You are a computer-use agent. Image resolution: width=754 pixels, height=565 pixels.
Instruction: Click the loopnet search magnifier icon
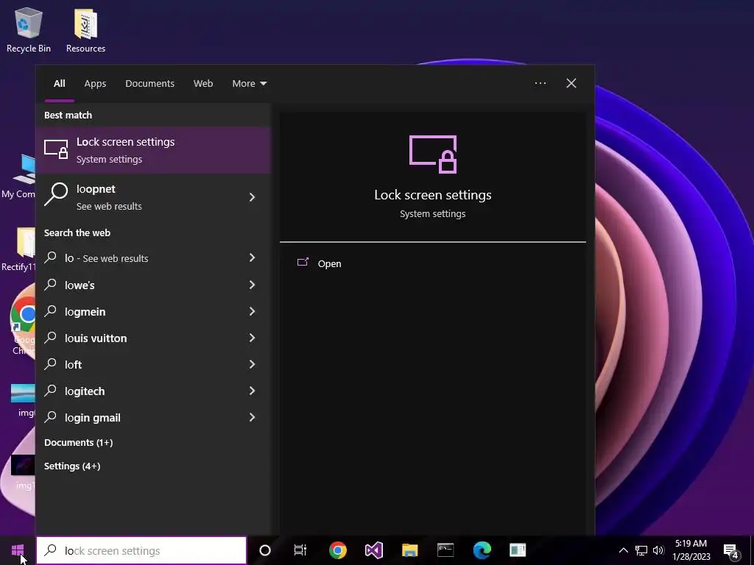click(56, 193)
